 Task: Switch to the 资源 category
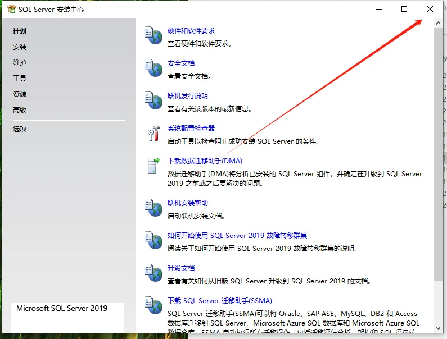(20, 94)
